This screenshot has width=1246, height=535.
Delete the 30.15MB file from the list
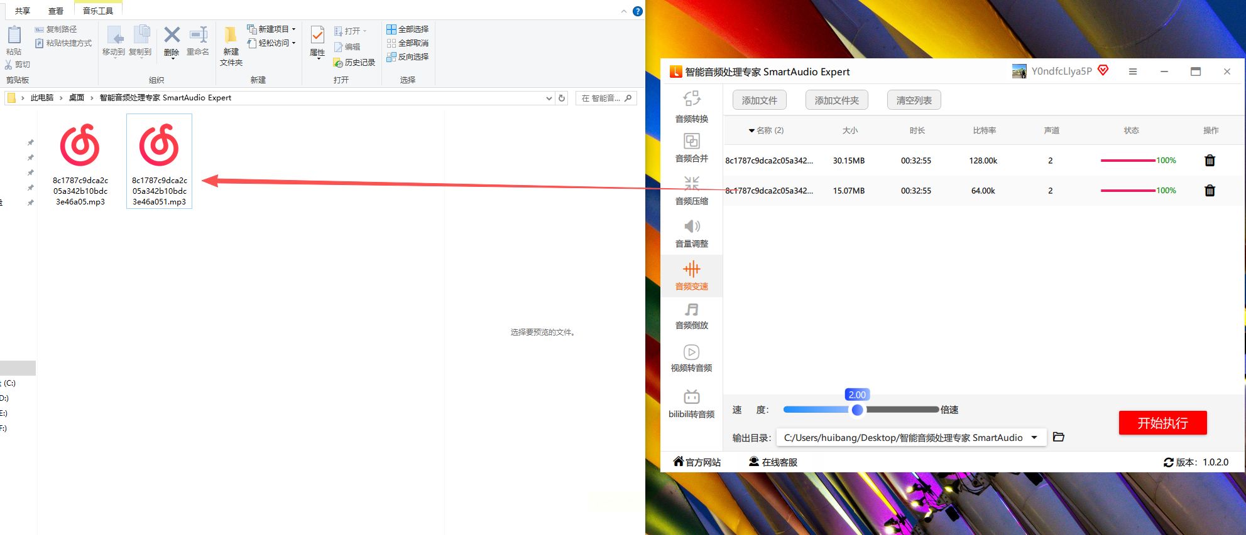(1210, 161)
